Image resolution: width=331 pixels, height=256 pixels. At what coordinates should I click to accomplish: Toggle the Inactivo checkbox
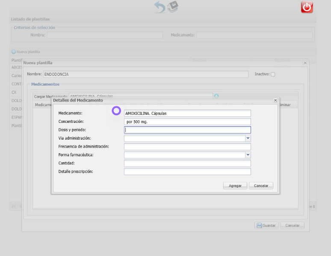273,74
